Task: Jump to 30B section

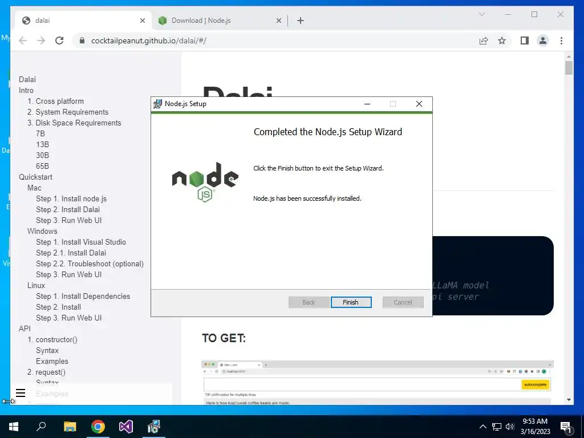Action: point(42,155)
